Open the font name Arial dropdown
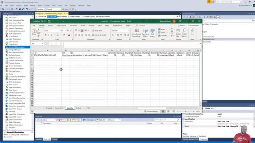The height and width of the screenshot is (143, 255). pyautogui.click(x=60, y=31)
